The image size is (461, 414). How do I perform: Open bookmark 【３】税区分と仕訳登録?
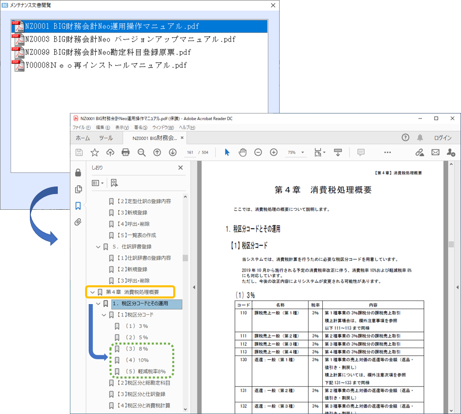(x=141, y=394)
